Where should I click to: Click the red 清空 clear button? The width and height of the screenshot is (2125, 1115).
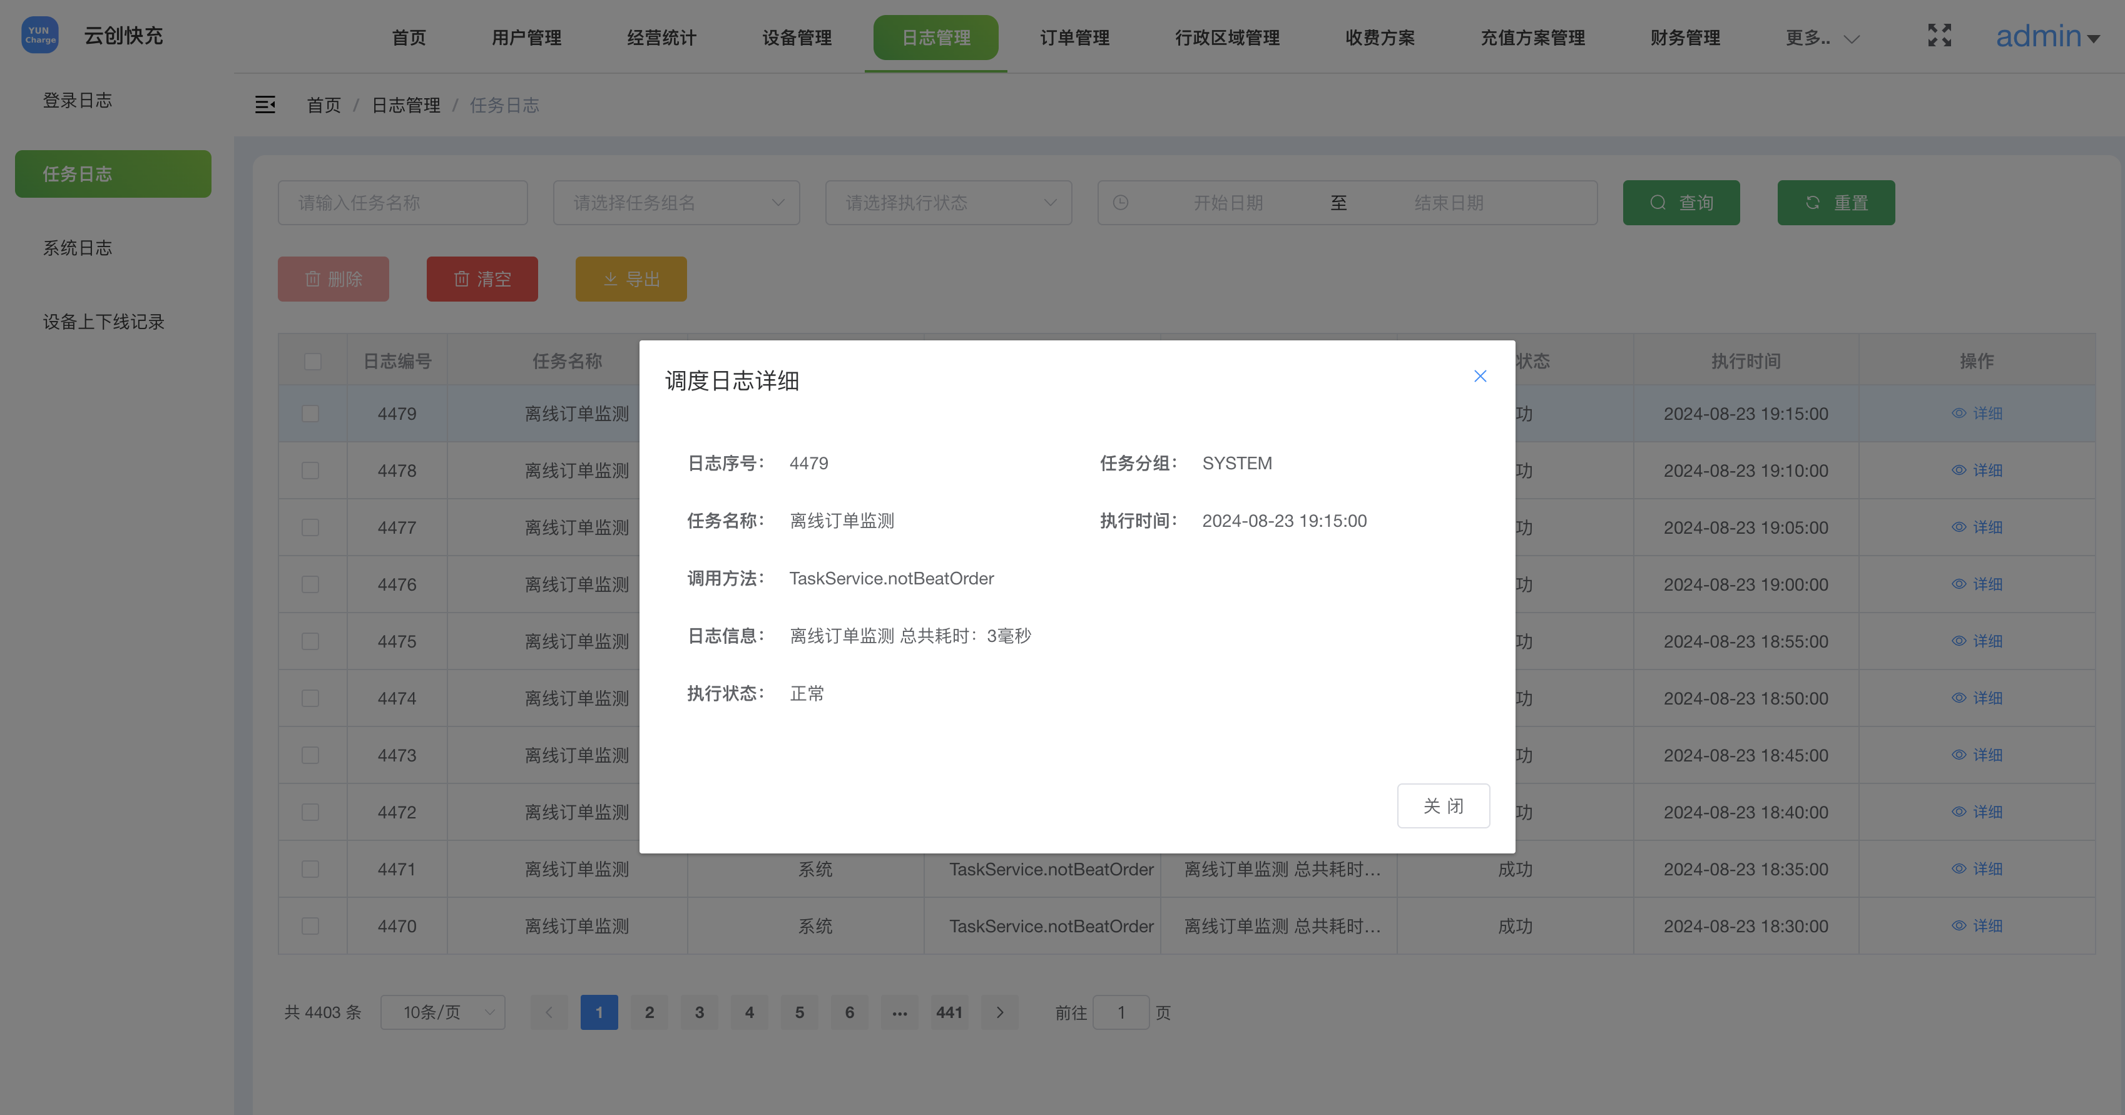pyautogui.click(x=482, y=279)
